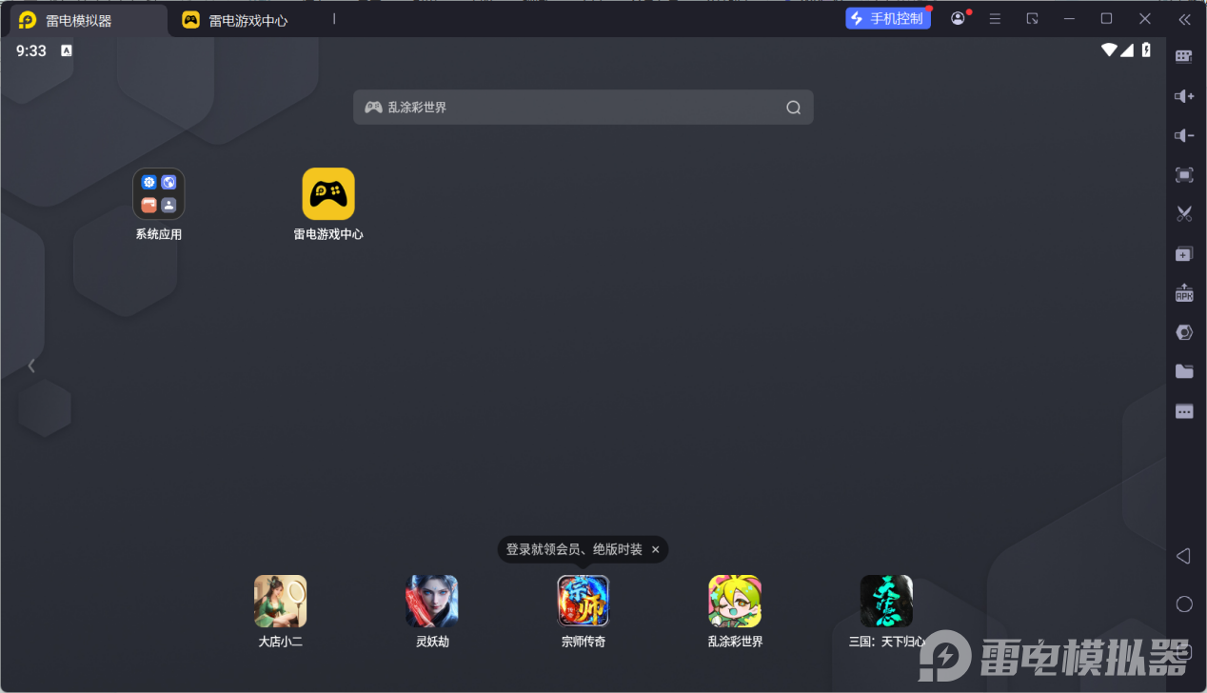Show more sidebar tools

[1184, 411]
